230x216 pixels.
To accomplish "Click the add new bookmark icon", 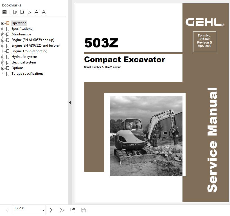I will [x=22, y=12].
